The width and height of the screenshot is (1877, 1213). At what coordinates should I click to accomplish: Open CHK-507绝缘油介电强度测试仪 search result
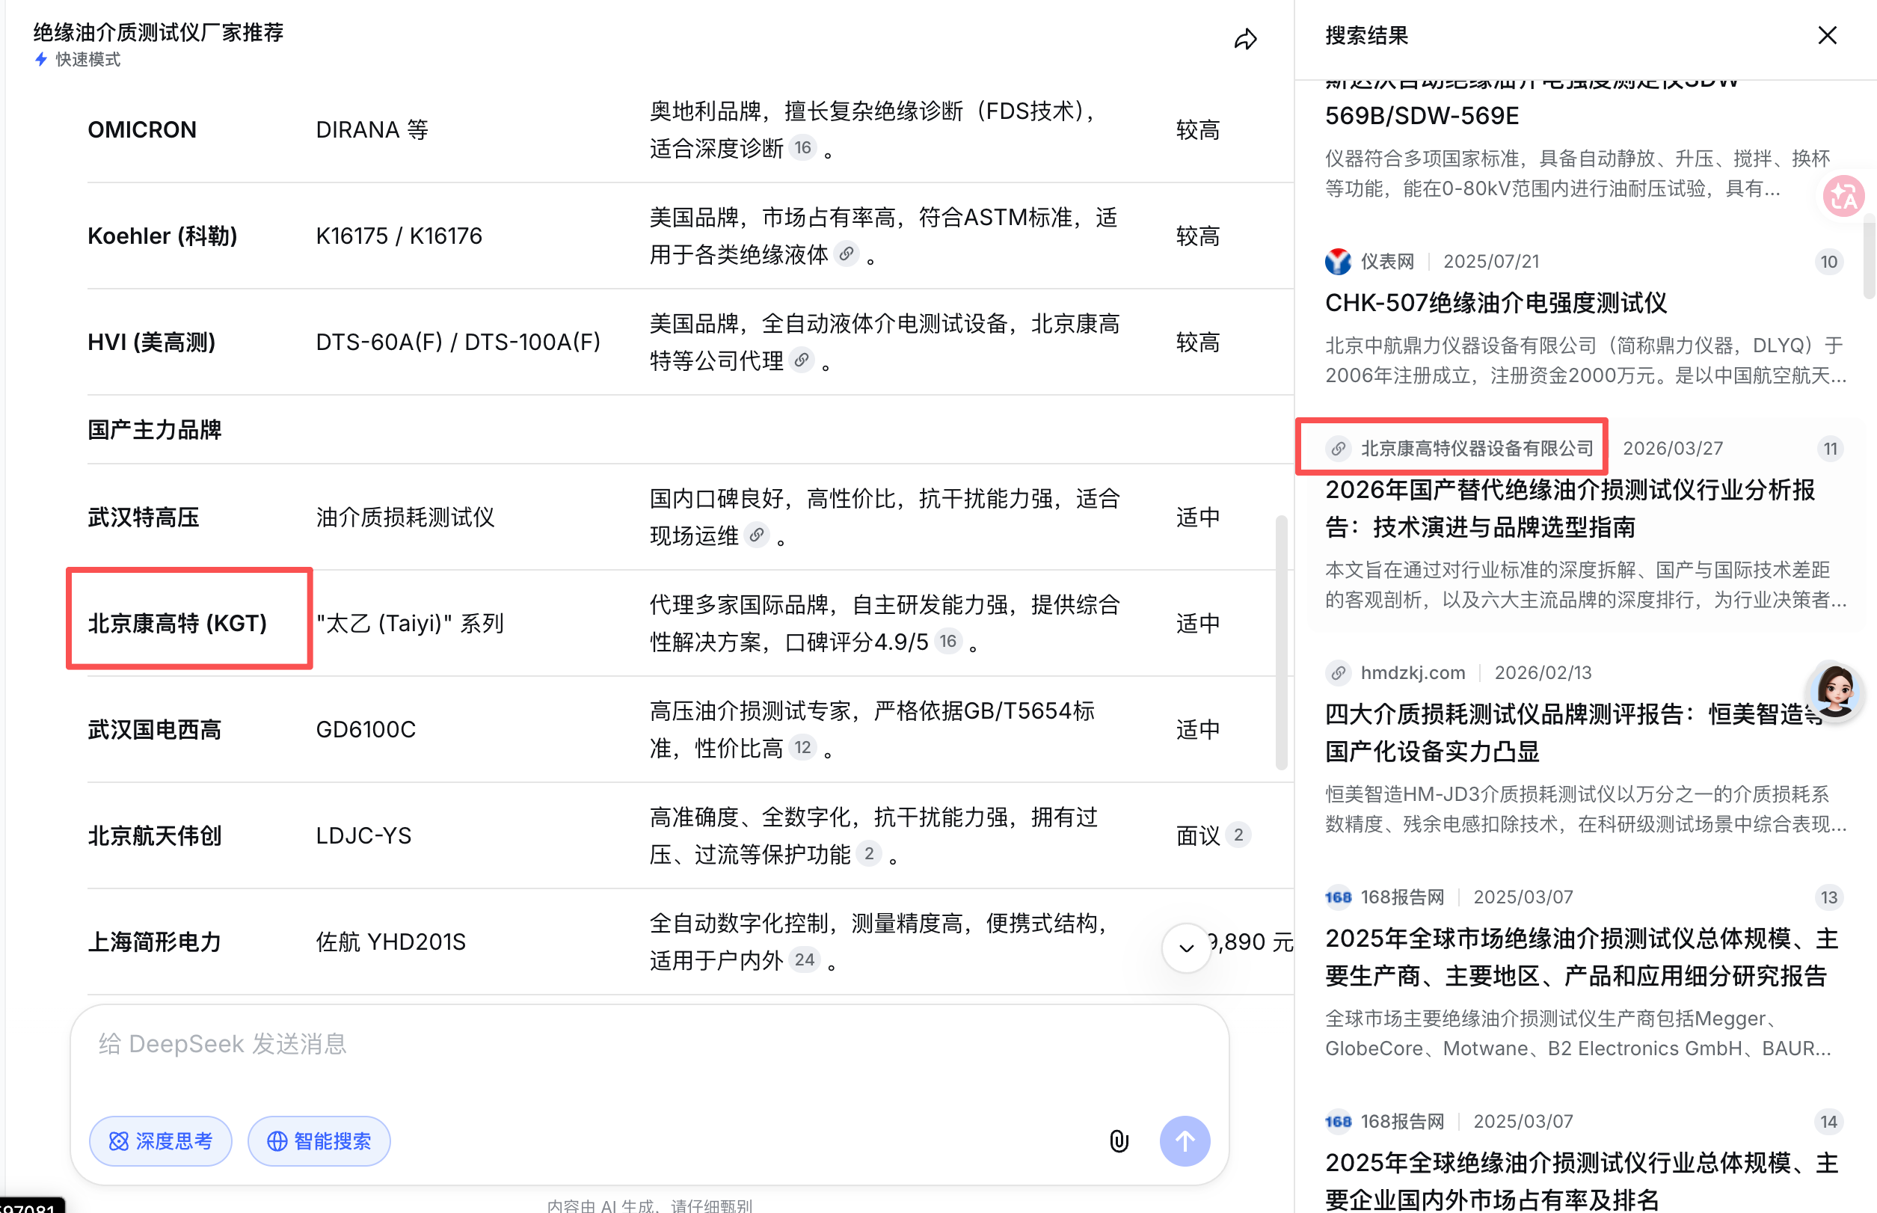pos(1495,304)
